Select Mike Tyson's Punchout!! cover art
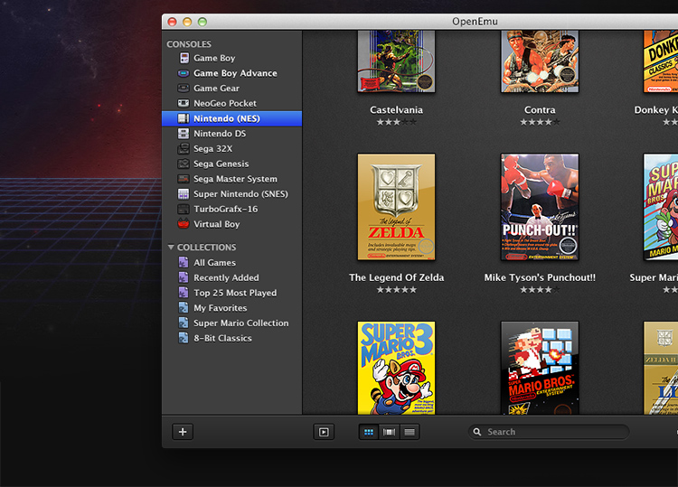 540,207
